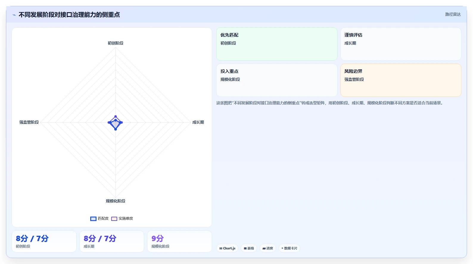Click the 8分 / 7分 score for 初创阶段

pyautogui.click(x=32, y=238)
